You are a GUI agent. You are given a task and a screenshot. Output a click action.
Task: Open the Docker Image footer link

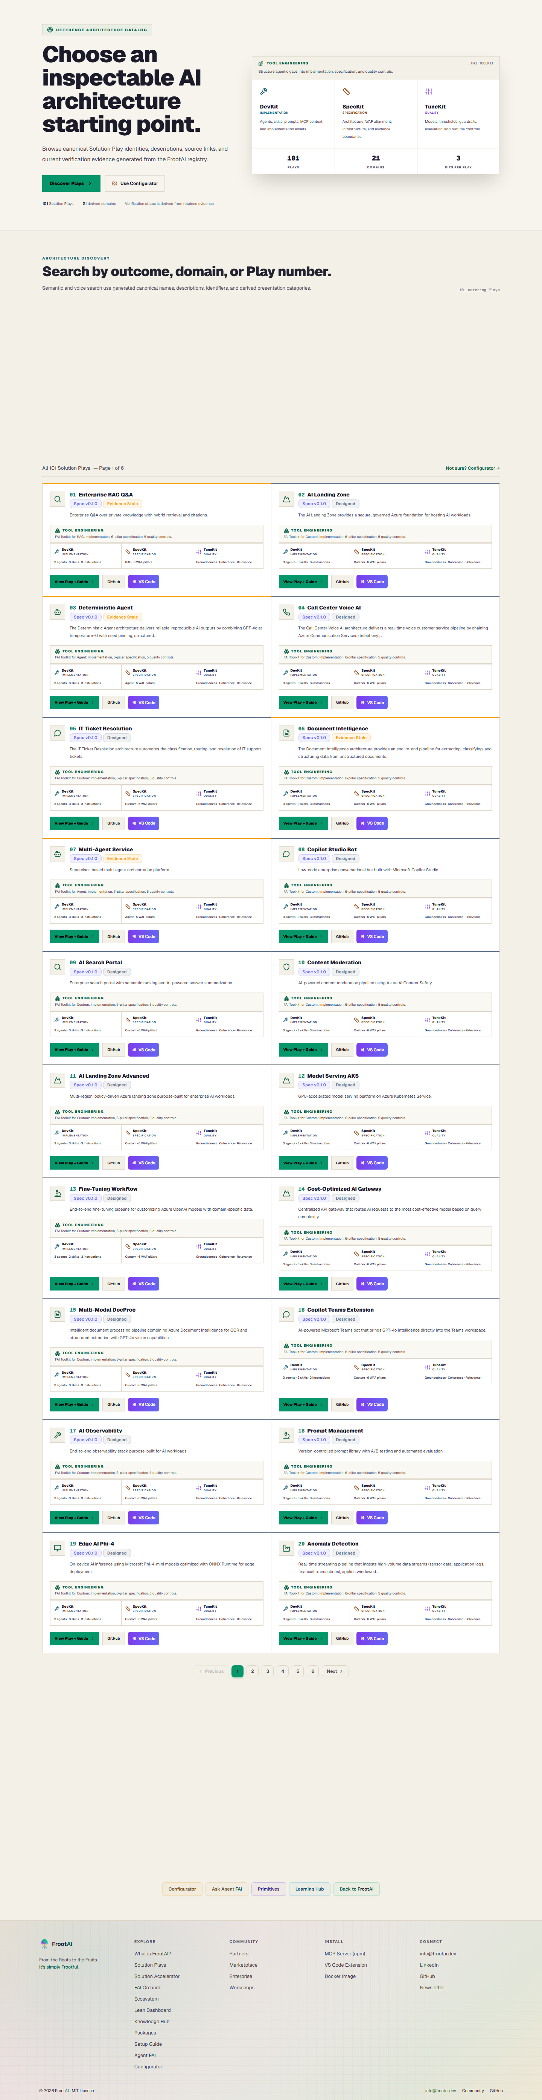340,1976
